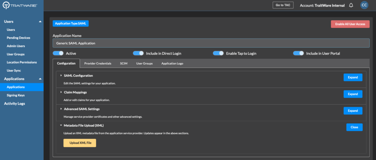Click the Upload XML File button

[80, 143]
